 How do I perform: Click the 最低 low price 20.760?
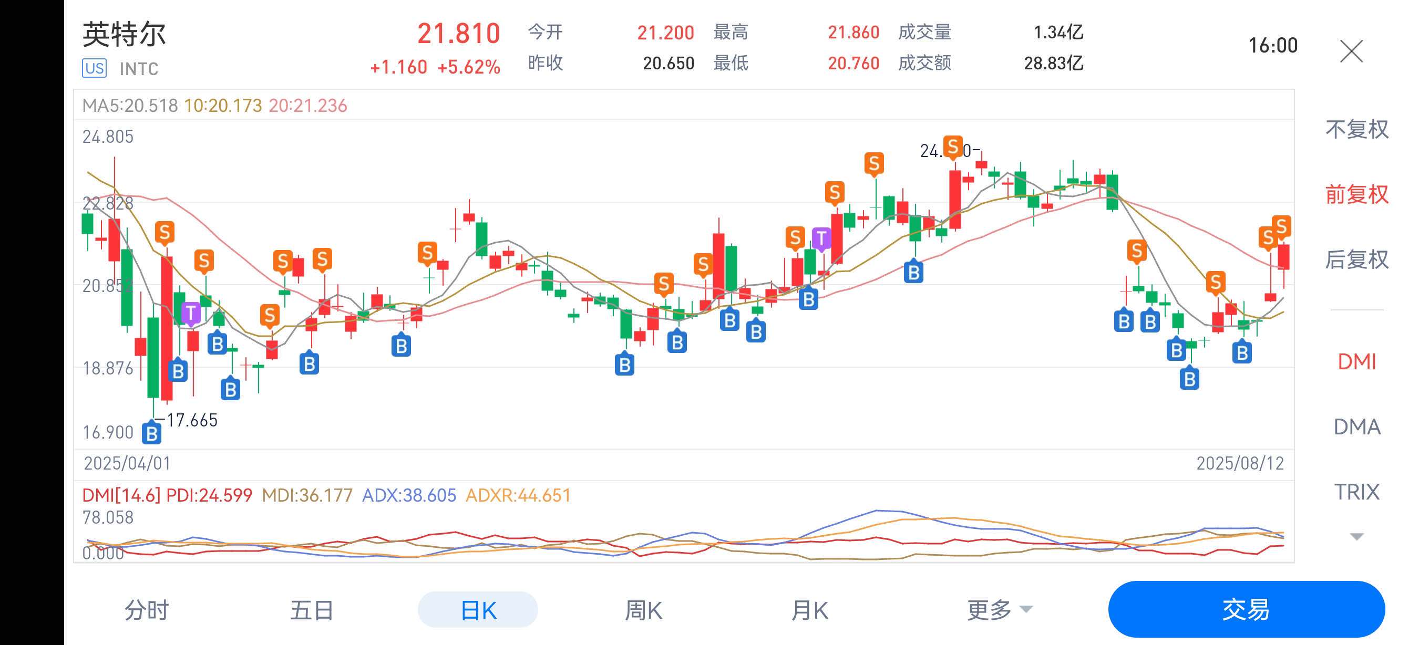click(854, 63)
